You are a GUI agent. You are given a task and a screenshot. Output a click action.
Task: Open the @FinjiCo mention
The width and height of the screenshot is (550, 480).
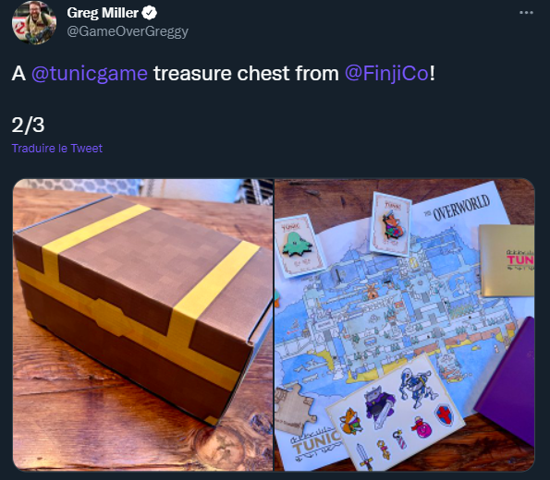(x=386, y=74)
